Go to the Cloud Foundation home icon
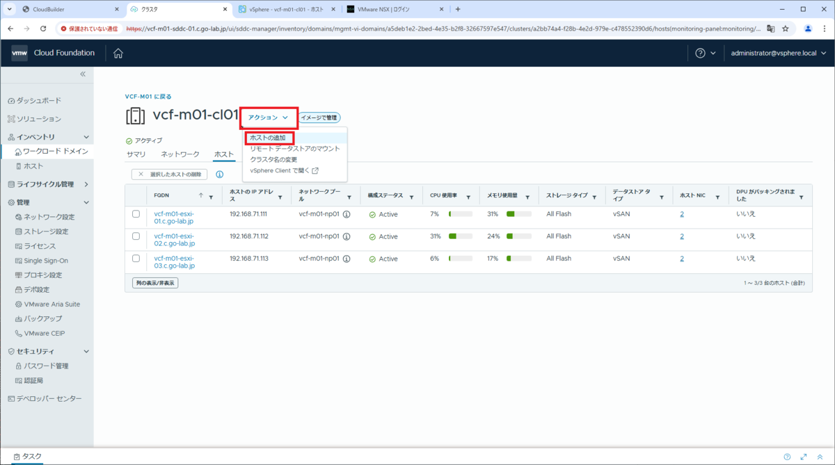 tap(118, 54)
